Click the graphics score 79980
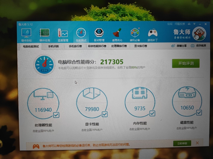Viewport: 213px width, 159px height. click(92, 109)
